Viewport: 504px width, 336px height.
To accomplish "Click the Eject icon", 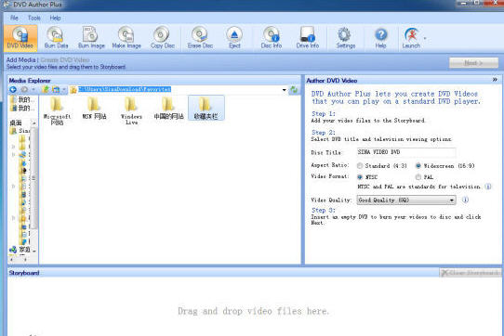I will pyautogui.click(x=234, y=38).
